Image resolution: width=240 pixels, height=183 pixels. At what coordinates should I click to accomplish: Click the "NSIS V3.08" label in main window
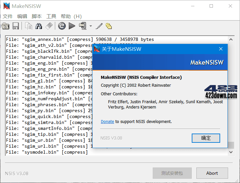(17, 173)
